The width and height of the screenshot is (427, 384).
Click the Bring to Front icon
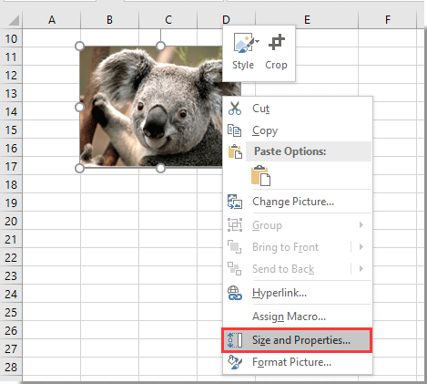tap(235, 247)
